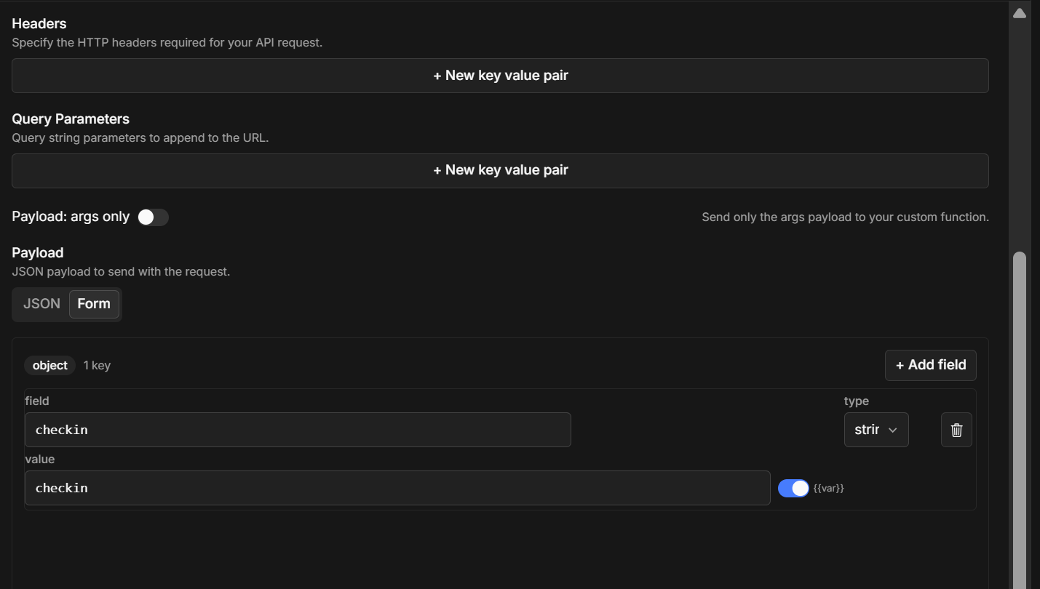Viewport: 1040px width, 589px height.
Task: Click 'Send only the args payload' description
Action: (845, 217)
